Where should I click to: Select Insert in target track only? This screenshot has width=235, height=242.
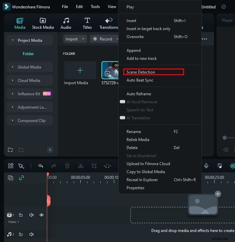(160, 28)
